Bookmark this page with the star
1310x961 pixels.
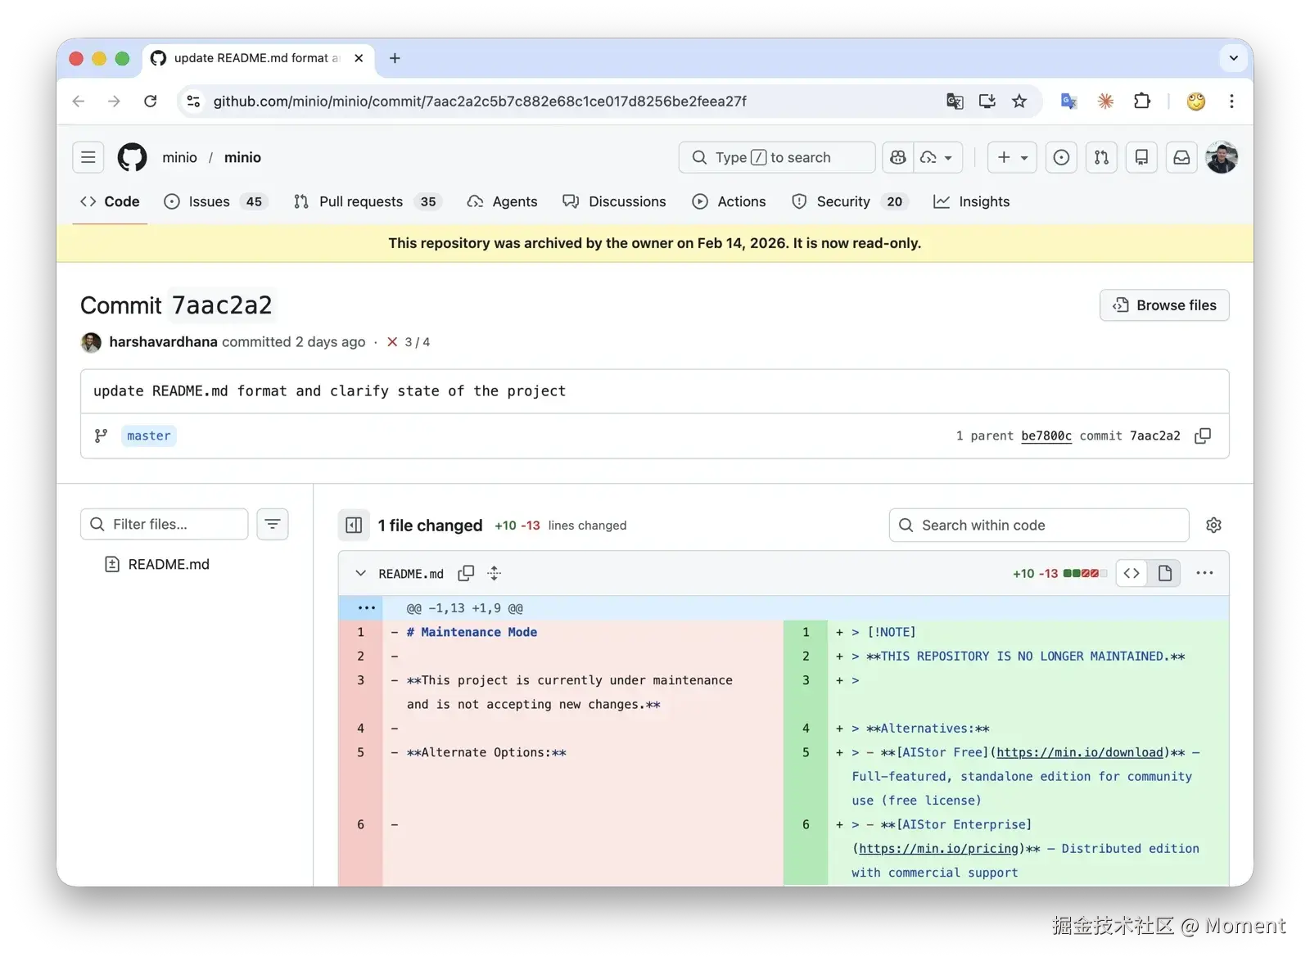(x=1019, y=101)
